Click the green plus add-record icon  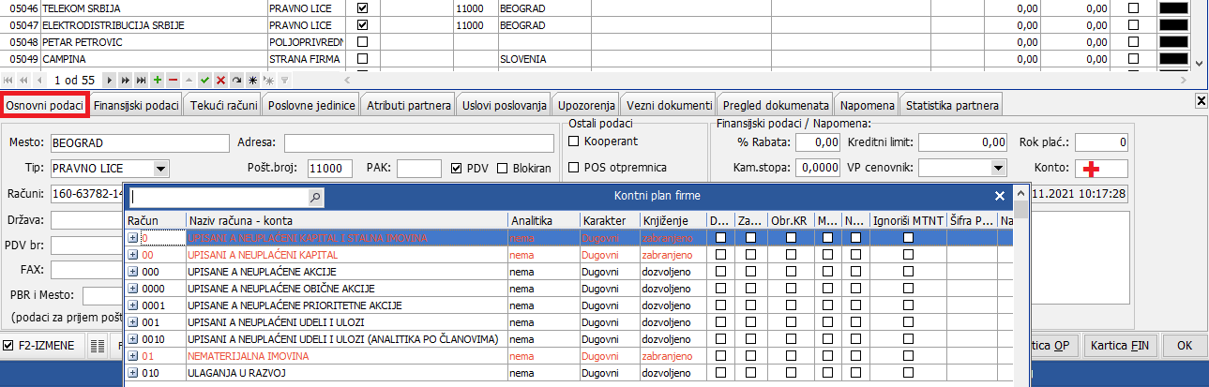pos(158,81)
